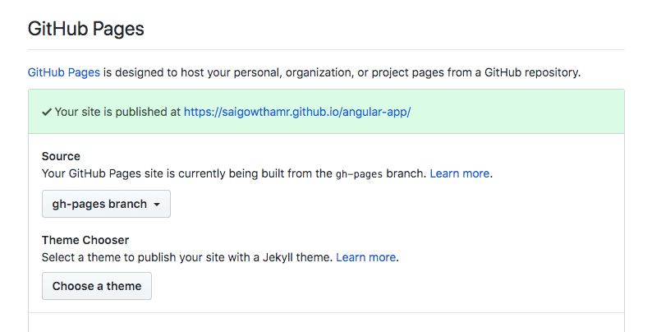Click the green published checkmark icon
Viewport: 661px width, 332px height.
click(47, 112)
